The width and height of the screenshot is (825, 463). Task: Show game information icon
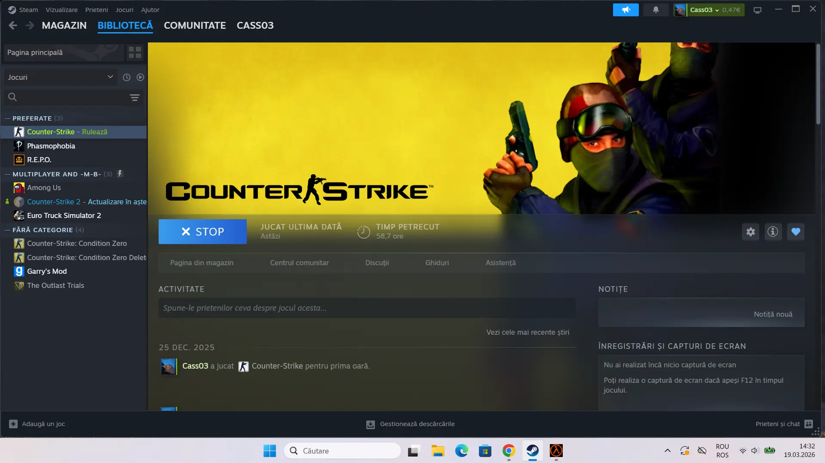pyautogui.click(x=773, y=232)
